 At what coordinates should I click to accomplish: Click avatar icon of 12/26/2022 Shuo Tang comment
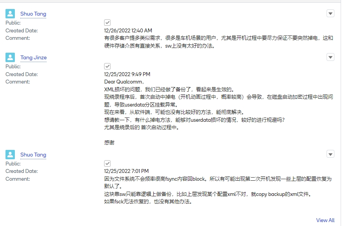[10, 14]
